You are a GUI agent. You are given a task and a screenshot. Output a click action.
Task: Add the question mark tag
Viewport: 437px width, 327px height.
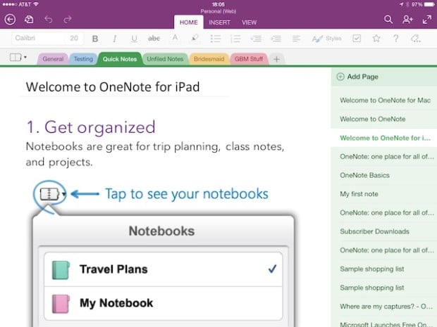click(395, 39)
